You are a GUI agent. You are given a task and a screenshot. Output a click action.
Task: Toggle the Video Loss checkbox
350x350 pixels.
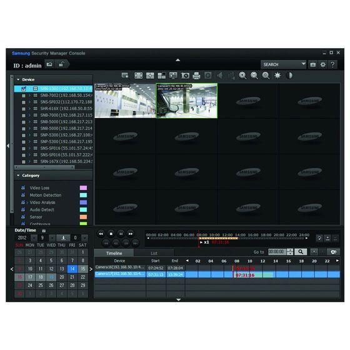23,187
